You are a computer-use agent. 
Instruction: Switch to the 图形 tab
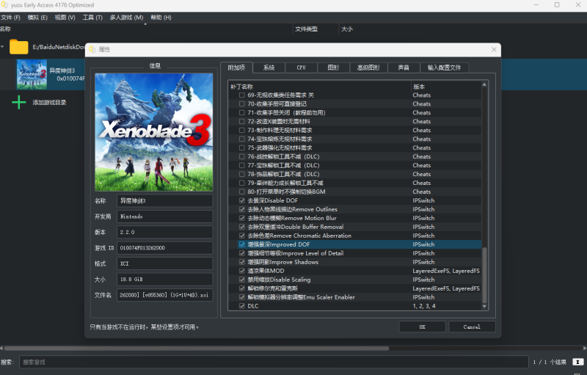tap(333, 68)
